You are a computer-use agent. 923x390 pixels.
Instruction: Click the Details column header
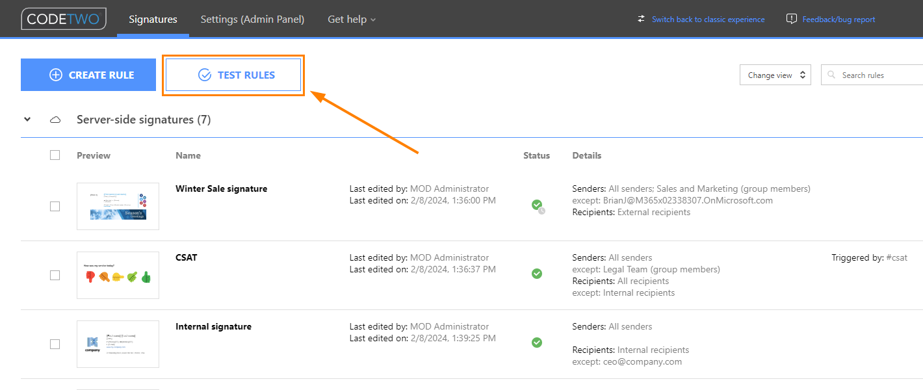tap(587, 155)
